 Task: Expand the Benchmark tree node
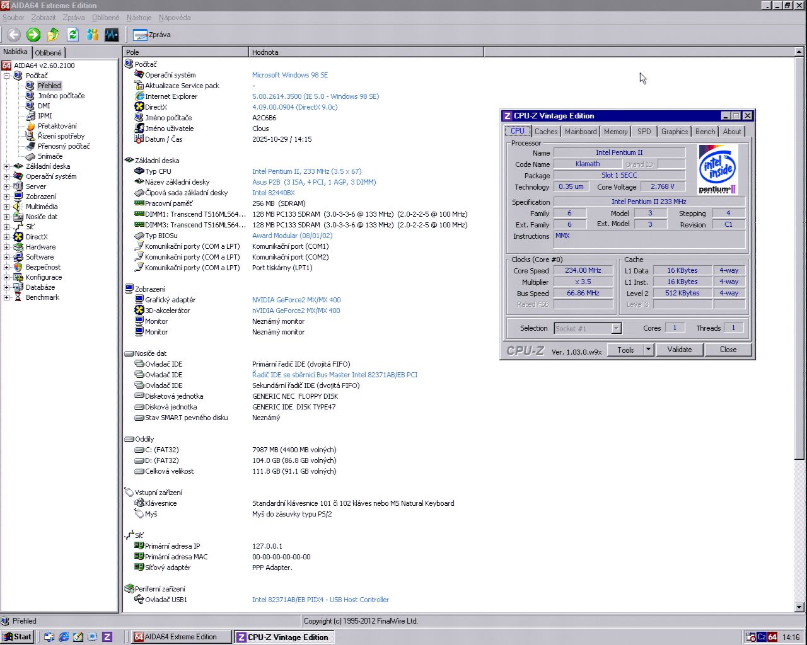[x=7, y=297]
